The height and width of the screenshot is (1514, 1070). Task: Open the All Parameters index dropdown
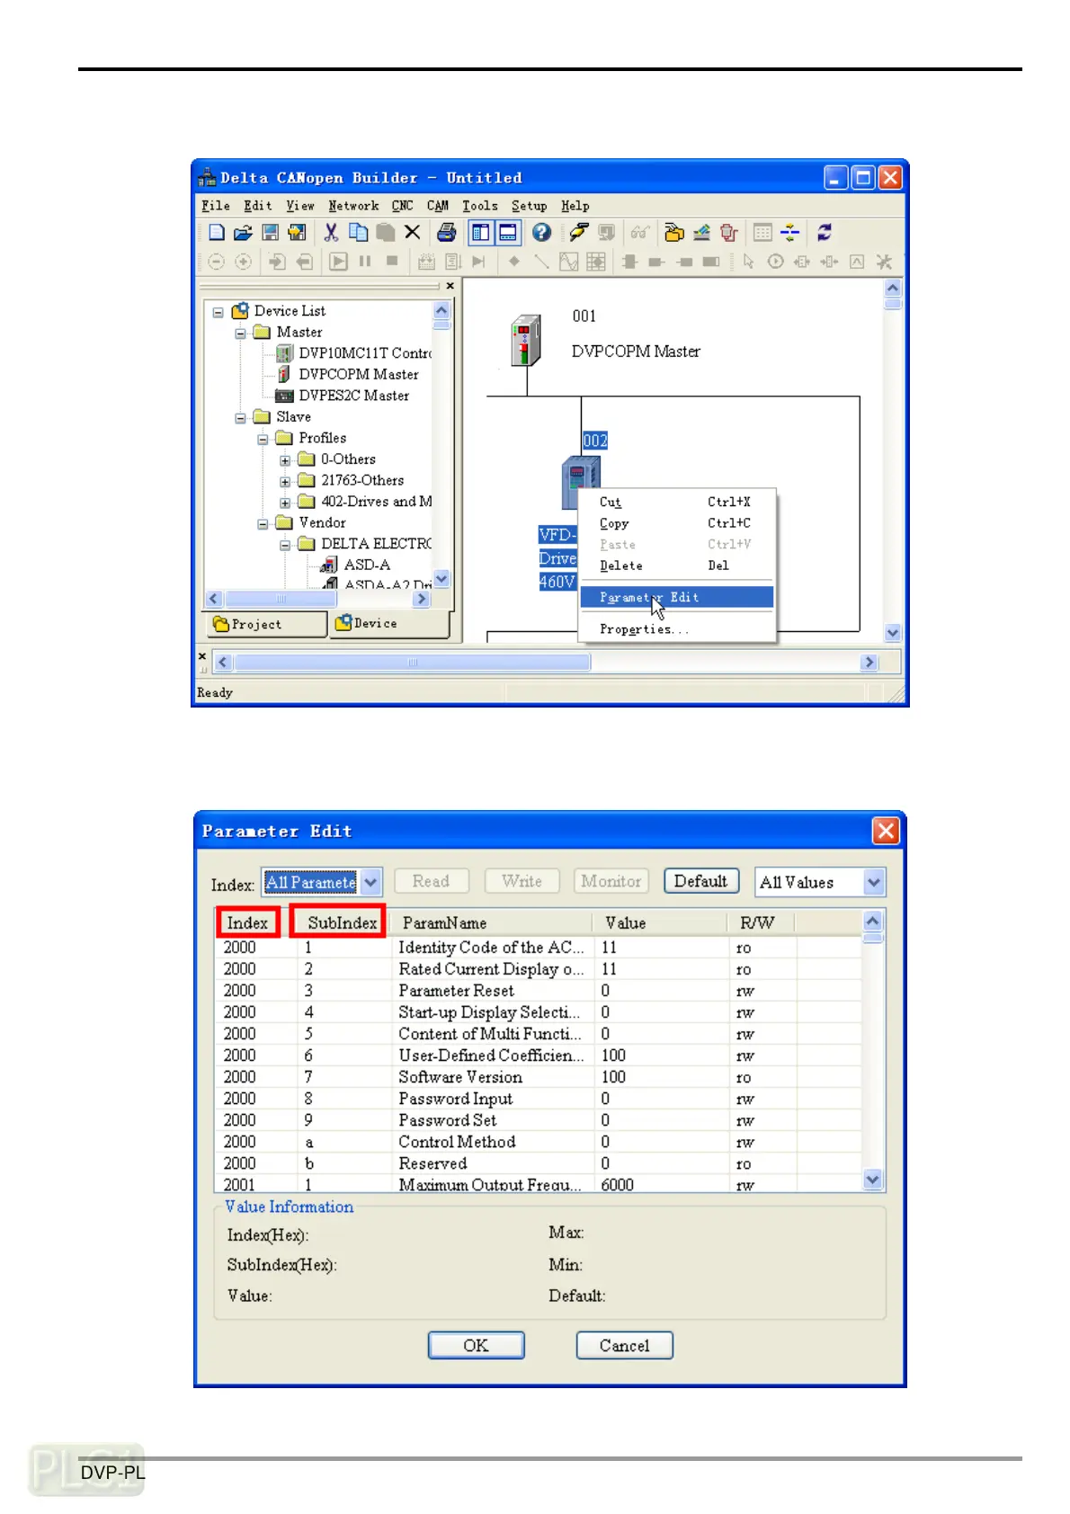point(372,882)
